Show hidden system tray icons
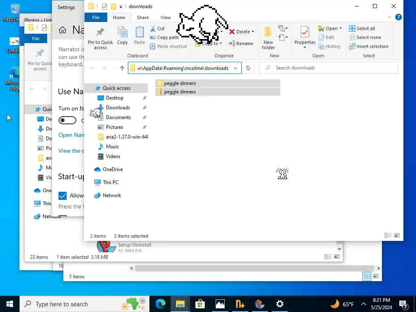416x312 pixels. click(364, 304)
